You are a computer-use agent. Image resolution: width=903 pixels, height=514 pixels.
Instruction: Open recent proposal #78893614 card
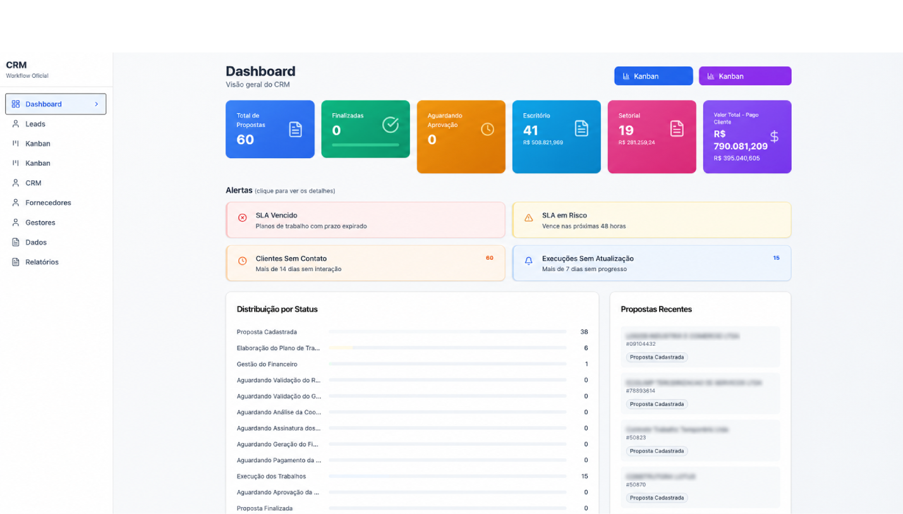pyautogui.click(x=700, y=393)
